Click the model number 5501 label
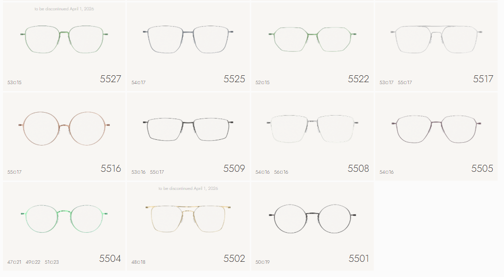Viewport: 504px width, 277px height. 359,258
